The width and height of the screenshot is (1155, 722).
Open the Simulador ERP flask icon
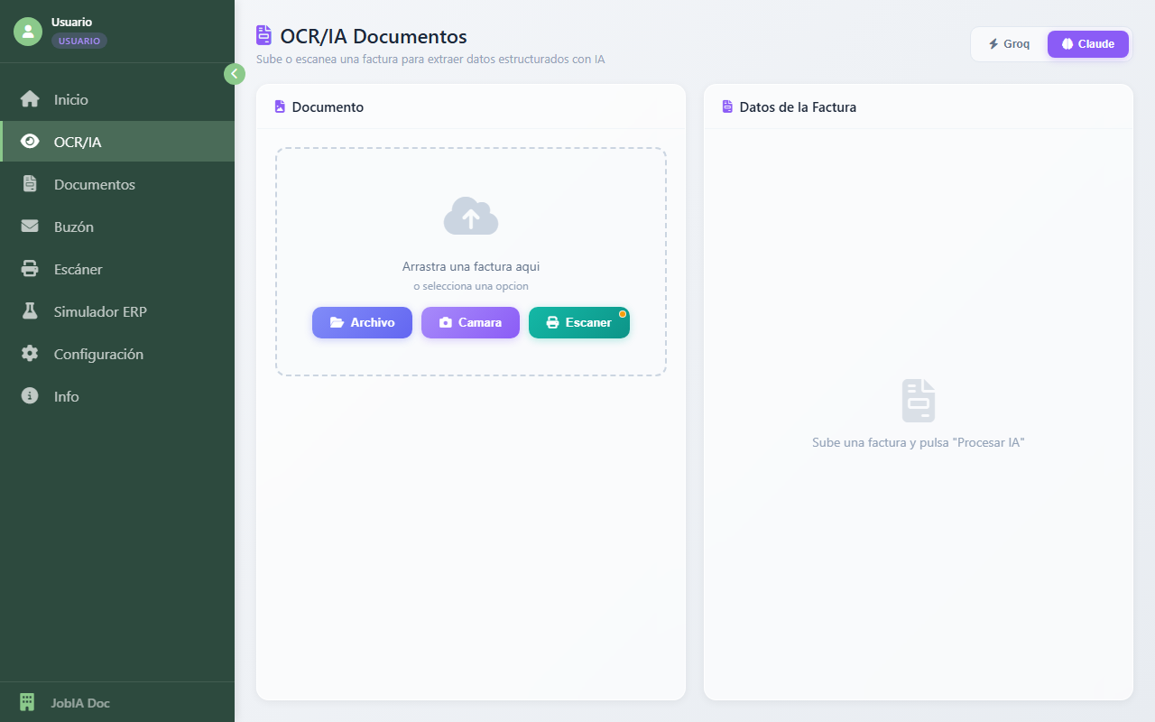[28, 311]
